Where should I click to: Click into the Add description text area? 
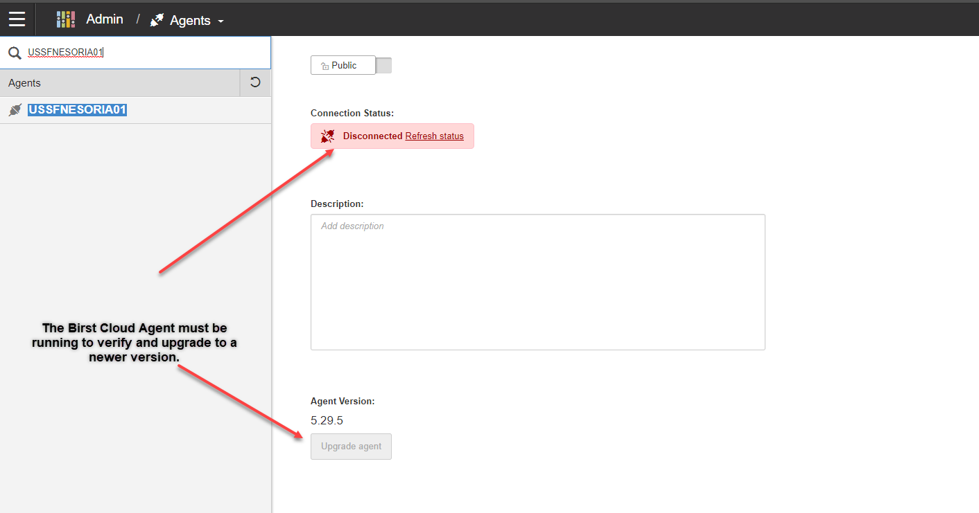coord(537,282)
